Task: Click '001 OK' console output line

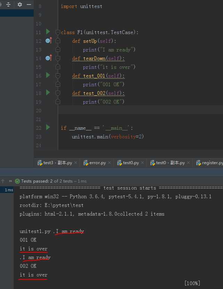Action: click(x=28, y=240)
